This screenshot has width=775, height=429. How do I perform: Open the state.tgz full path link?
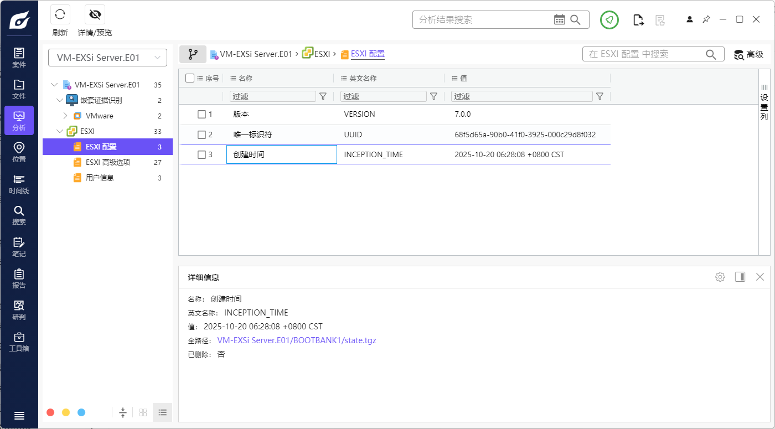point(296,340)
